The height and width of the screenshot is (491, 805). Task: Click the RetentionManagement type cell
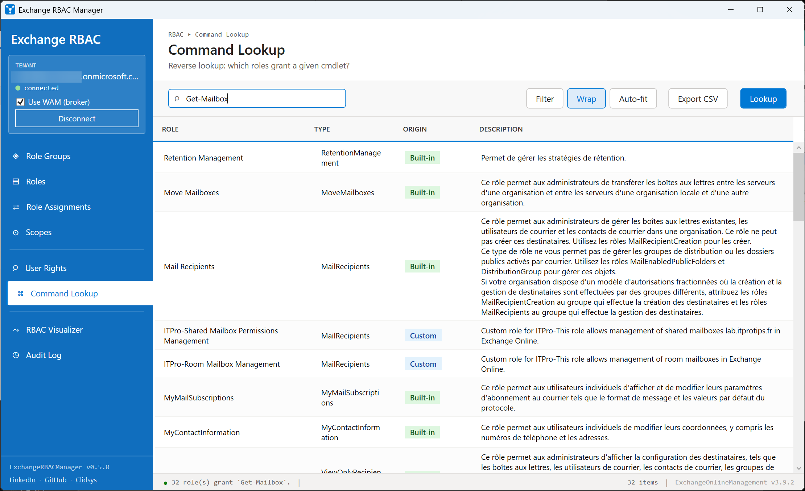coord(351,158)
